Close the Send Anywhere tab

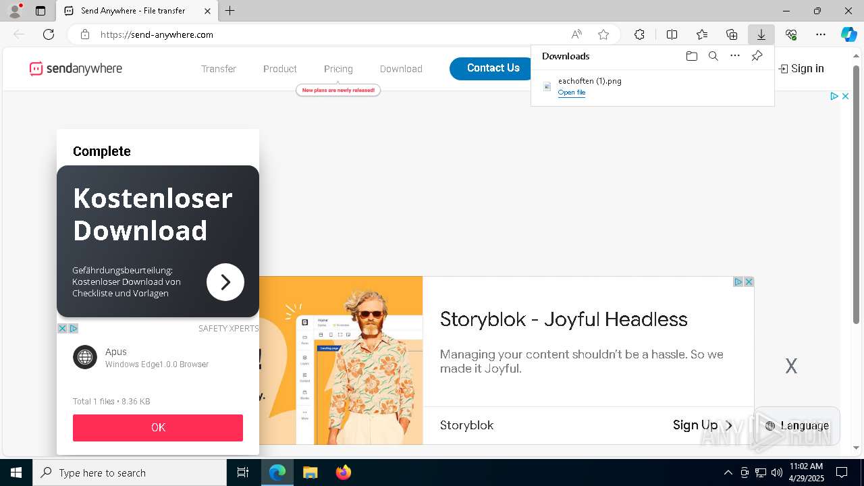click(x=207, y=11)
